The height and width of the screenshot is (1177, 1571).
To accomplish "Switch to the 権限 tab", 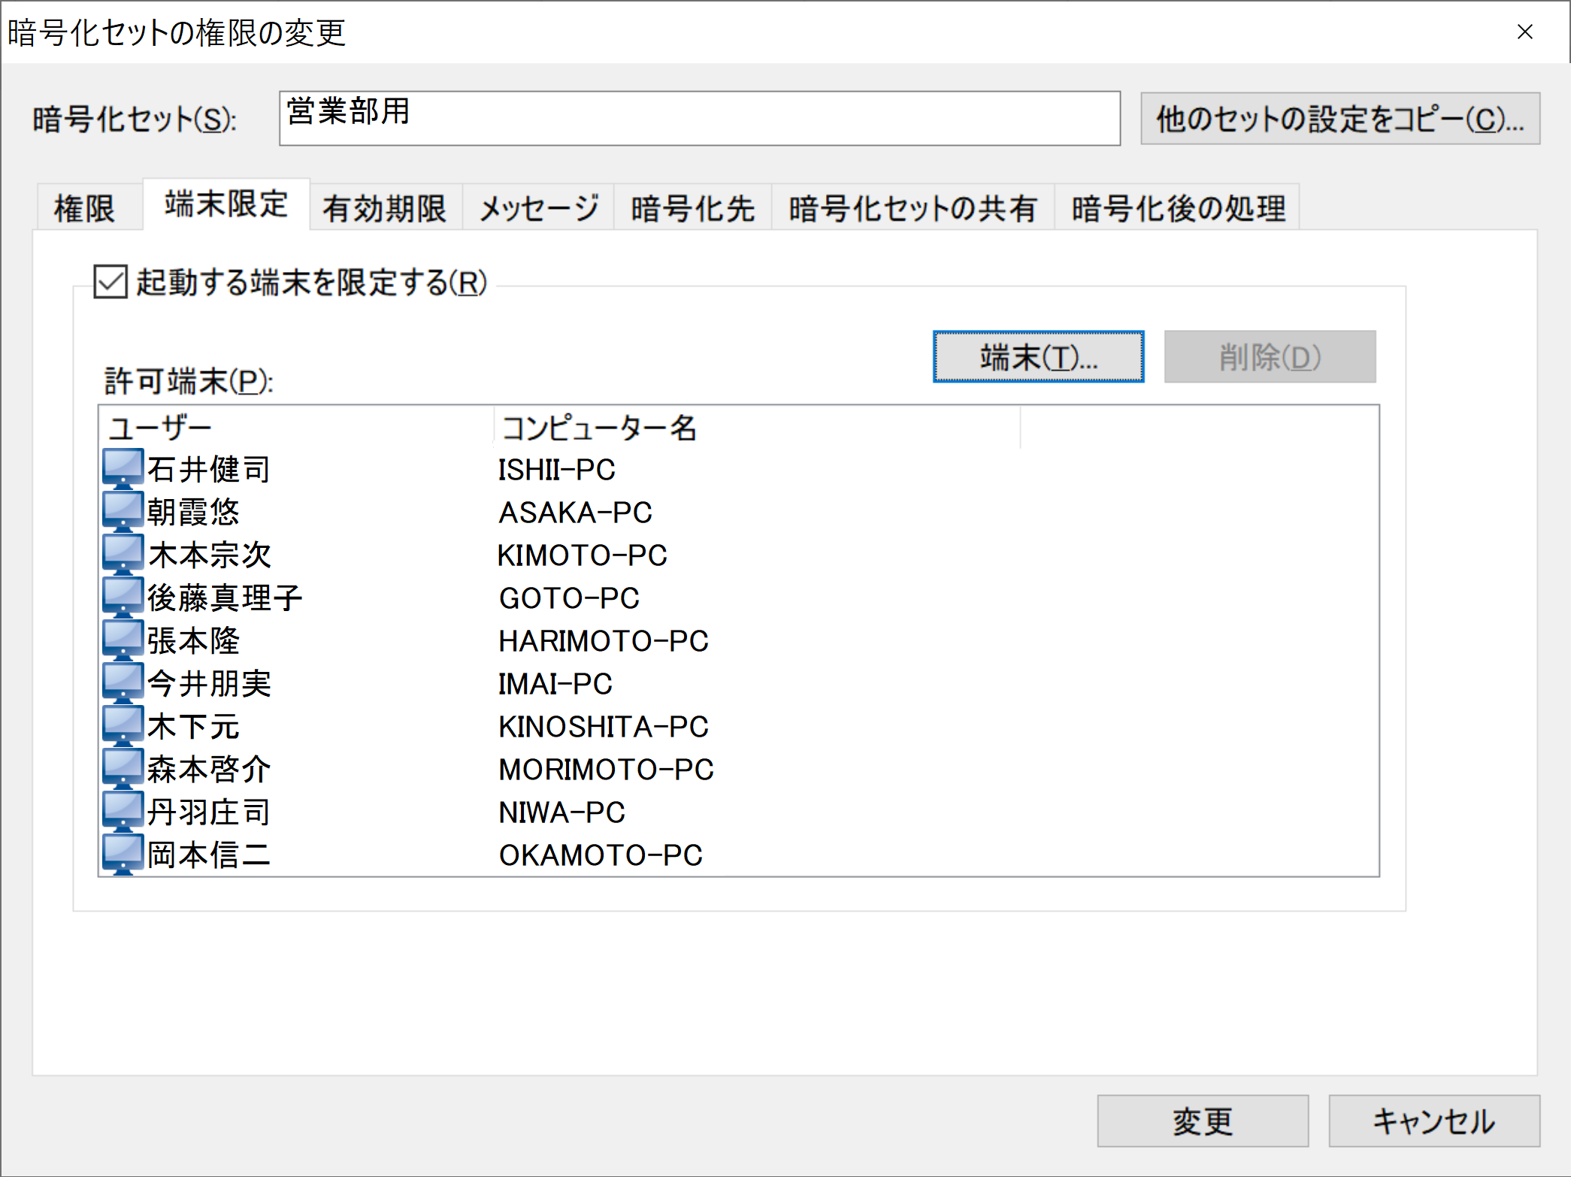I will 85,208.
